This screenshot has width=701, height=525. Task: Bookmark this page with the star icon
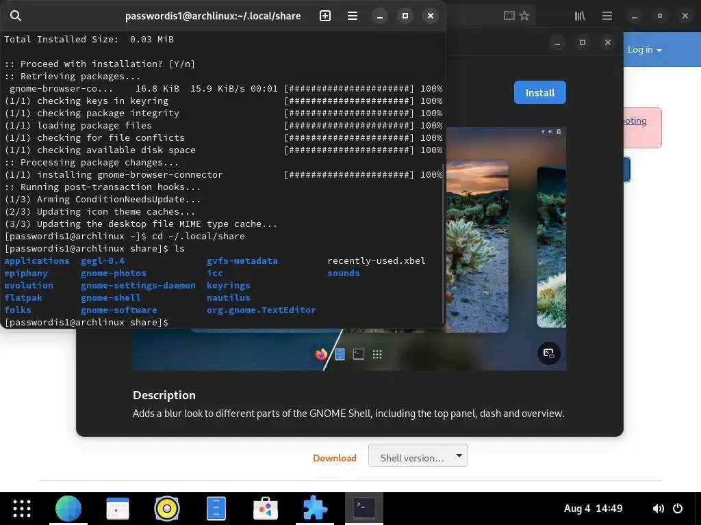[x=524, y=16]
